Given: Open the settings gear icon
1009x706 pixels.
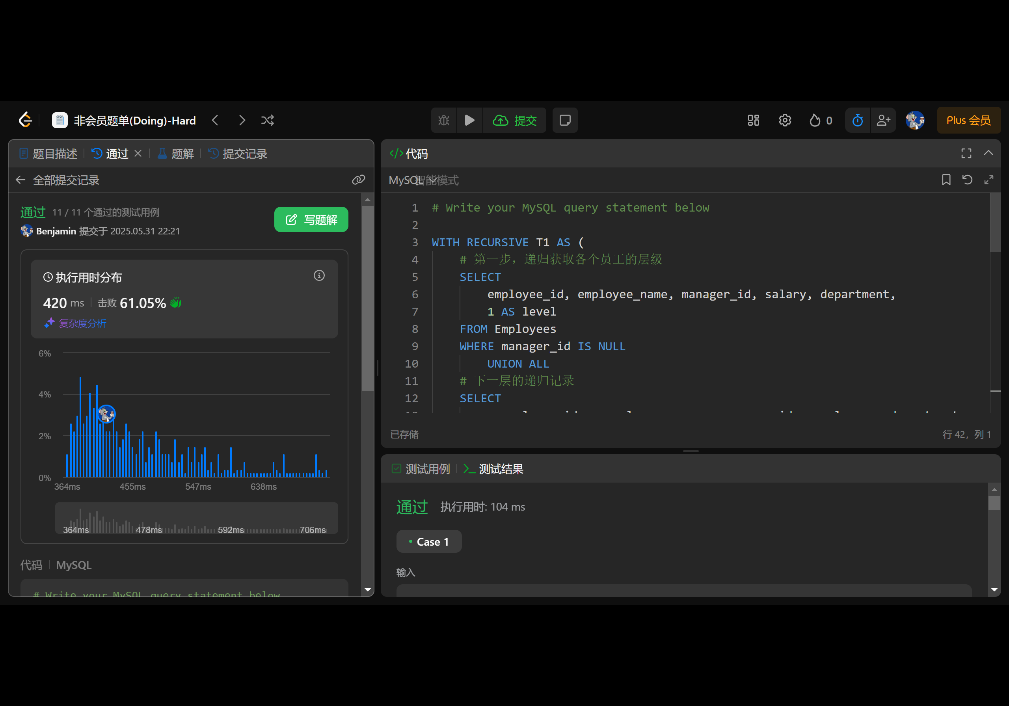Looking at the screenshot, I should pyautogui.click(x=785, y=121).
